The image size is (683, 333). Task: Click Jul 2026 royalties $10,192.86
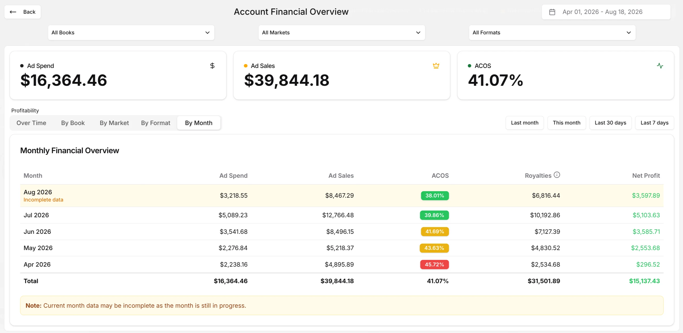(x=545, y=215)
